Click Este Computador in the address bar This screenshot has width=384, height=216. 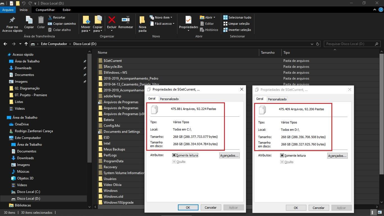pos(54,44)
